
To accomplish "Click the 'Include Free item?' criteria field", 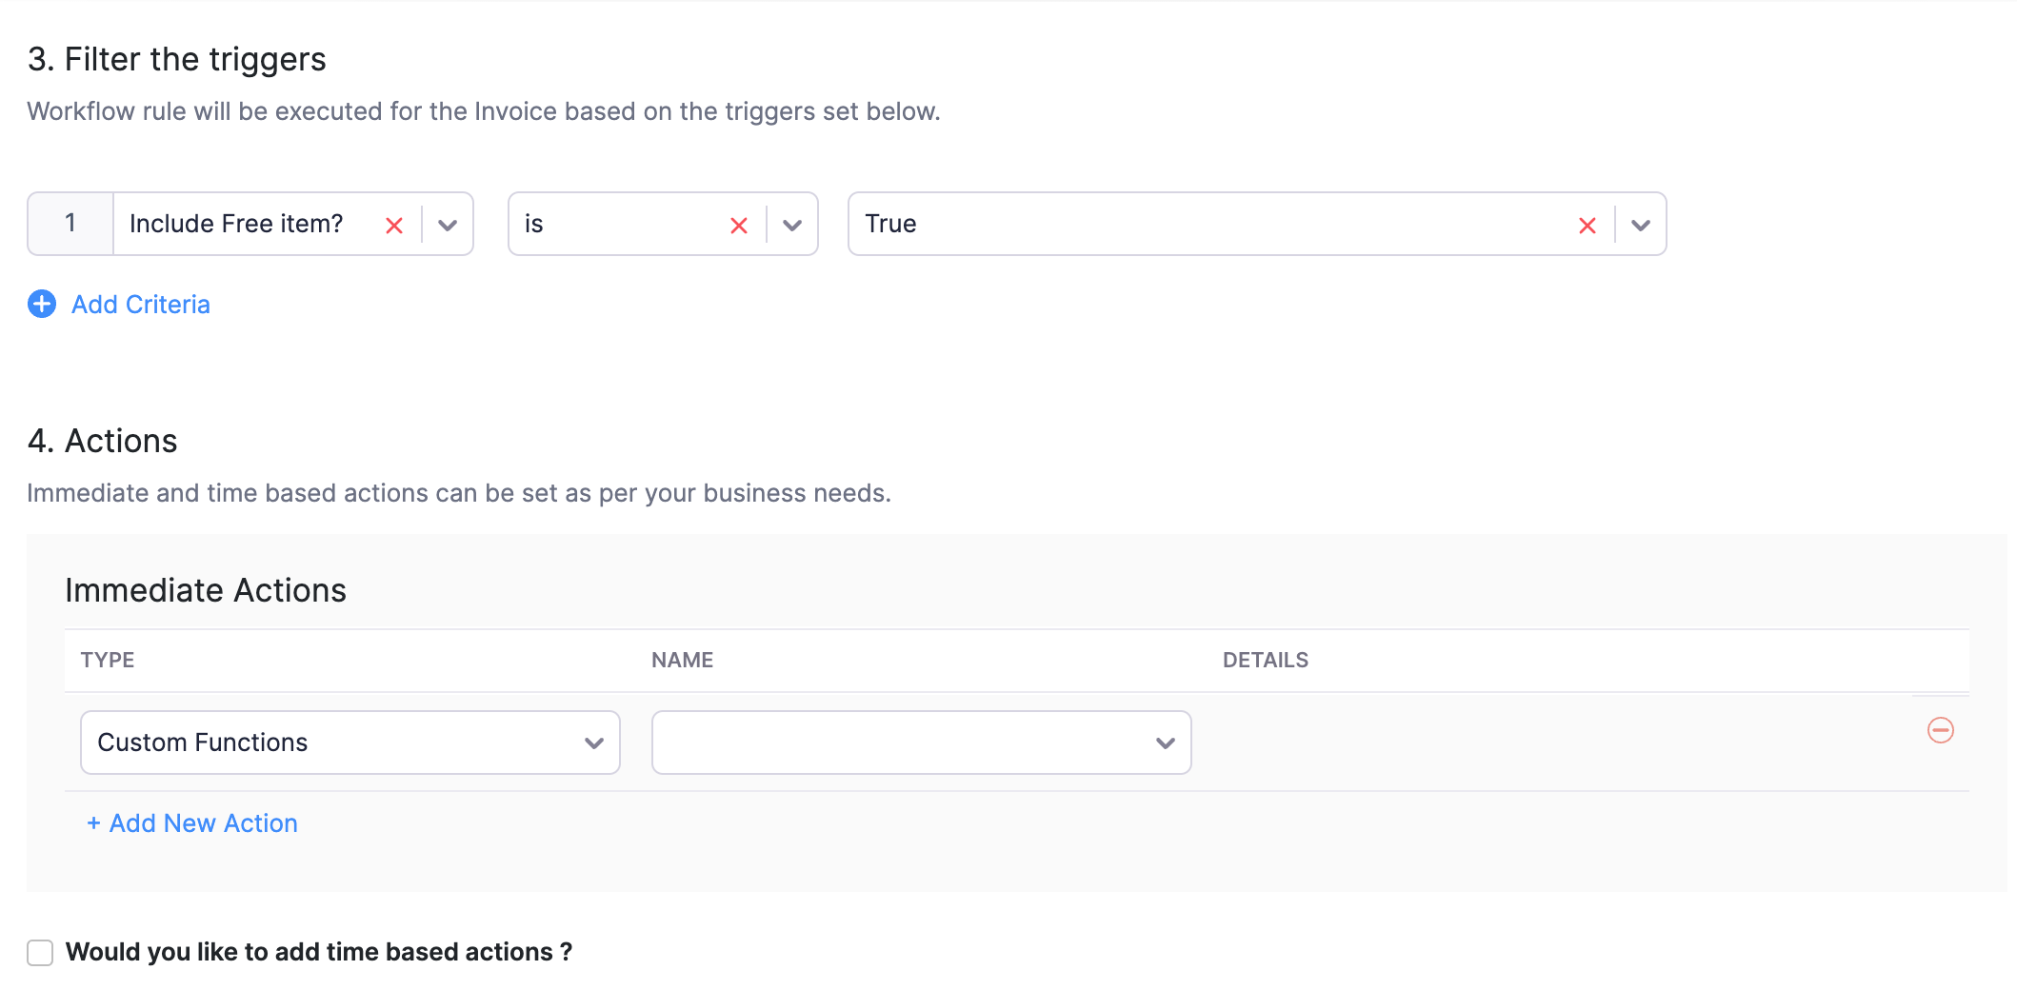I will 236,224.
